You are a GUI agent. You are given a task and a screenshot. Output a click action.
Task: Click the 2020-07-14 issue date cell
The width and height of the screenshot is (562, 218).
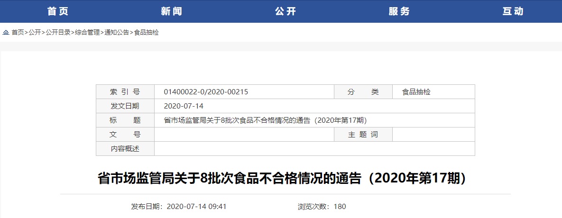point(184,106)
